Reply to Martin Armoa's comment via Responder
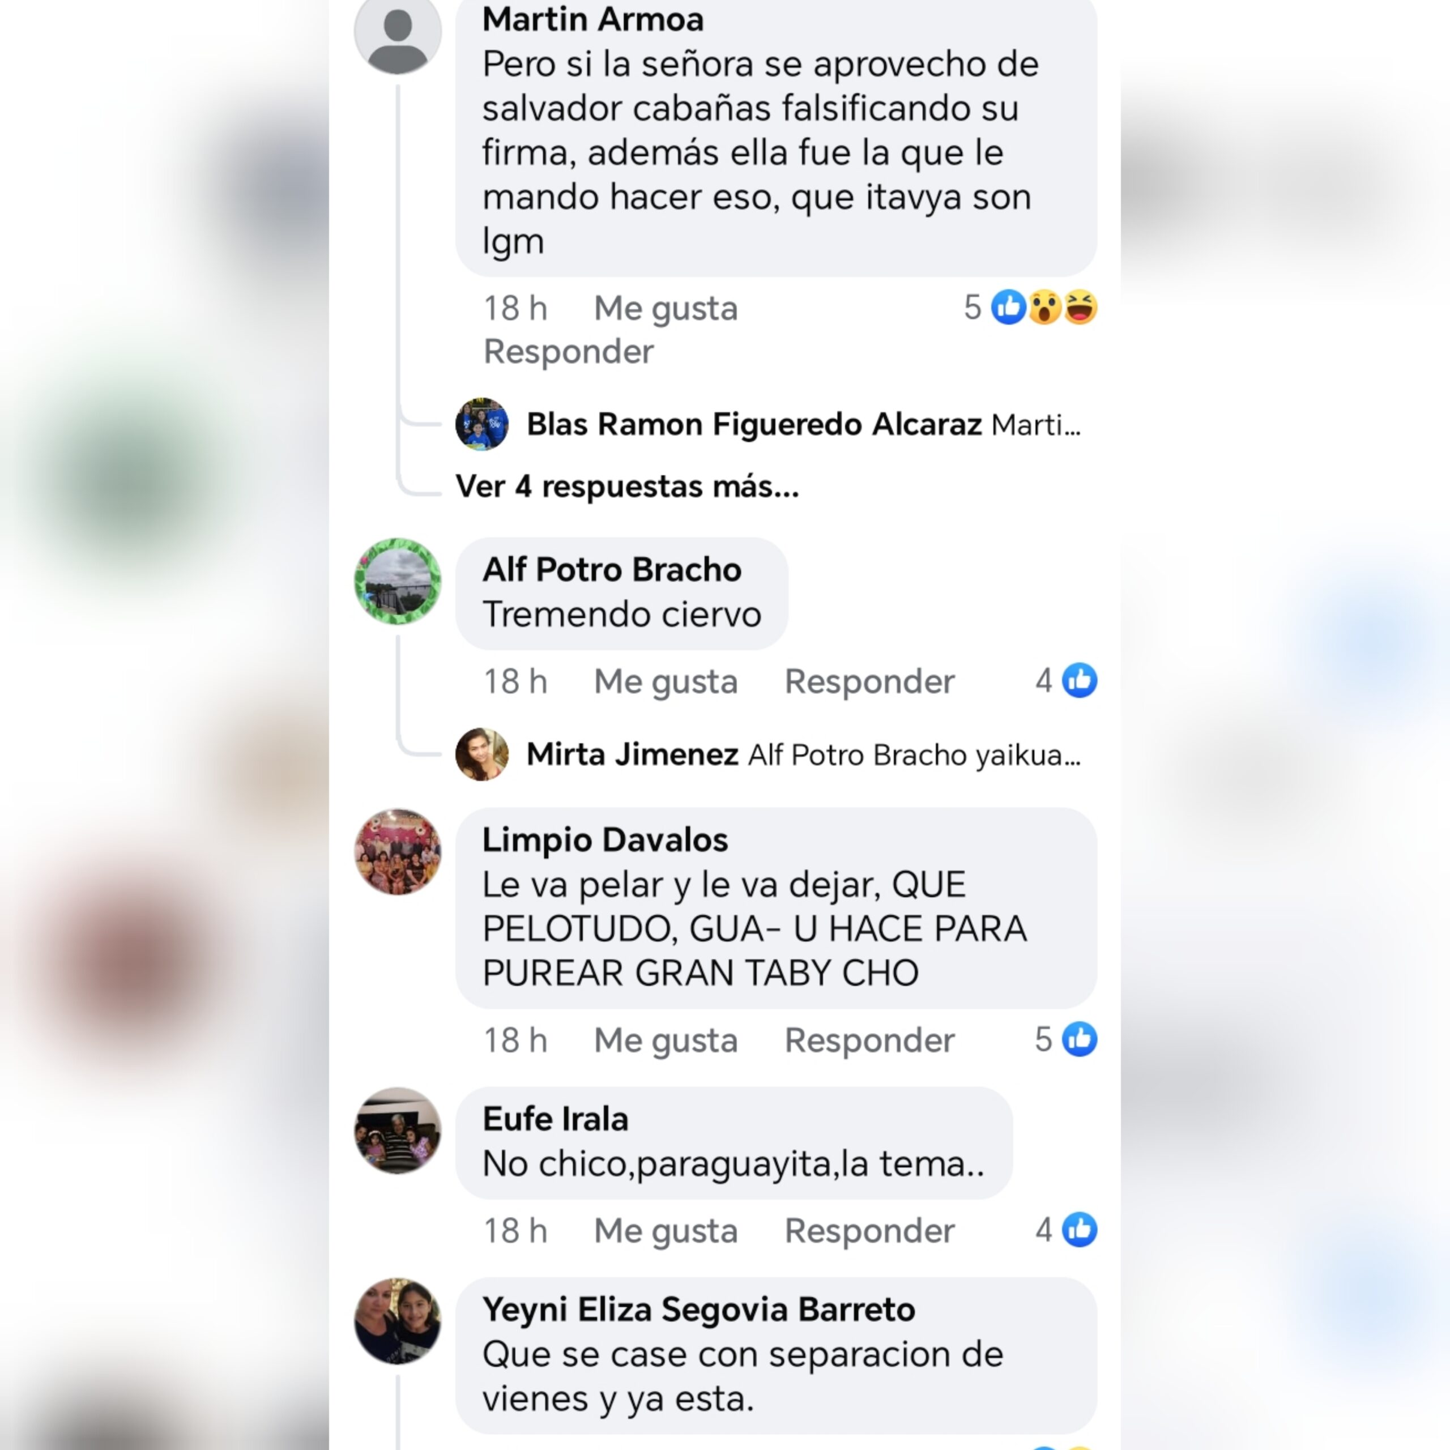The height and width of the screenshot is (1450, 1450). (x=569, y=351)
